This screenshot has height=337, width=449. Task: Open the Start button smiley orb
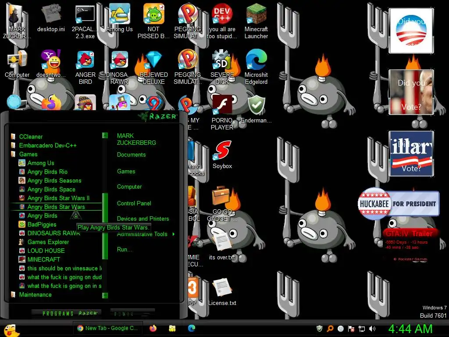click(11, 330)
